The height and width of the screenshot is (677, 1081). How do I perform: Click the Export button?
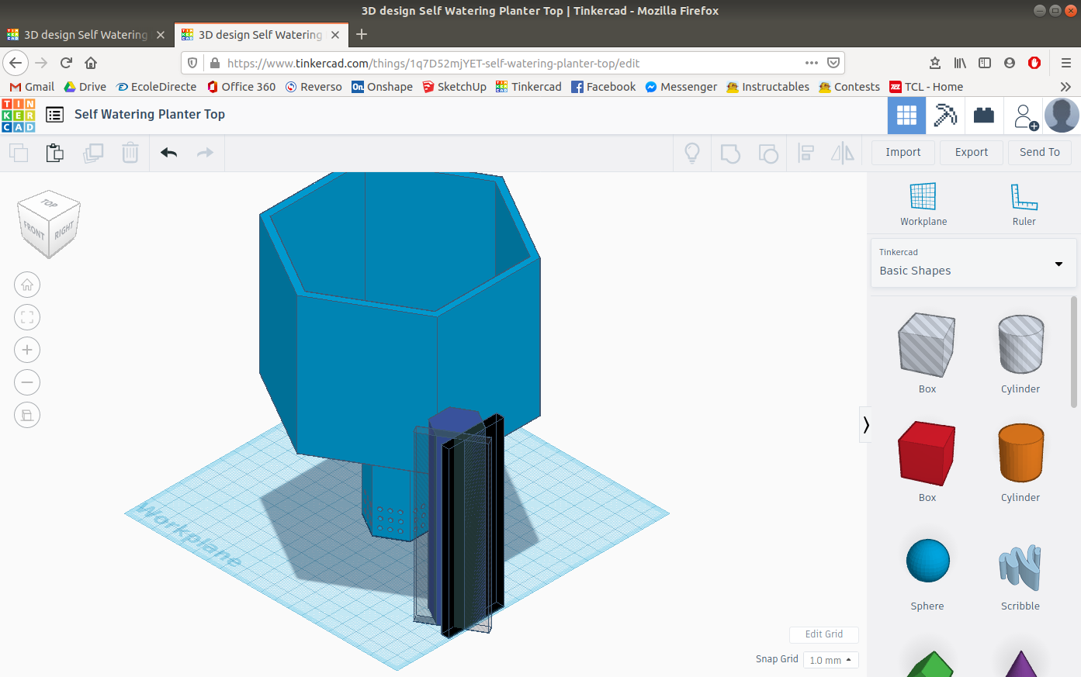coord(971,152)
